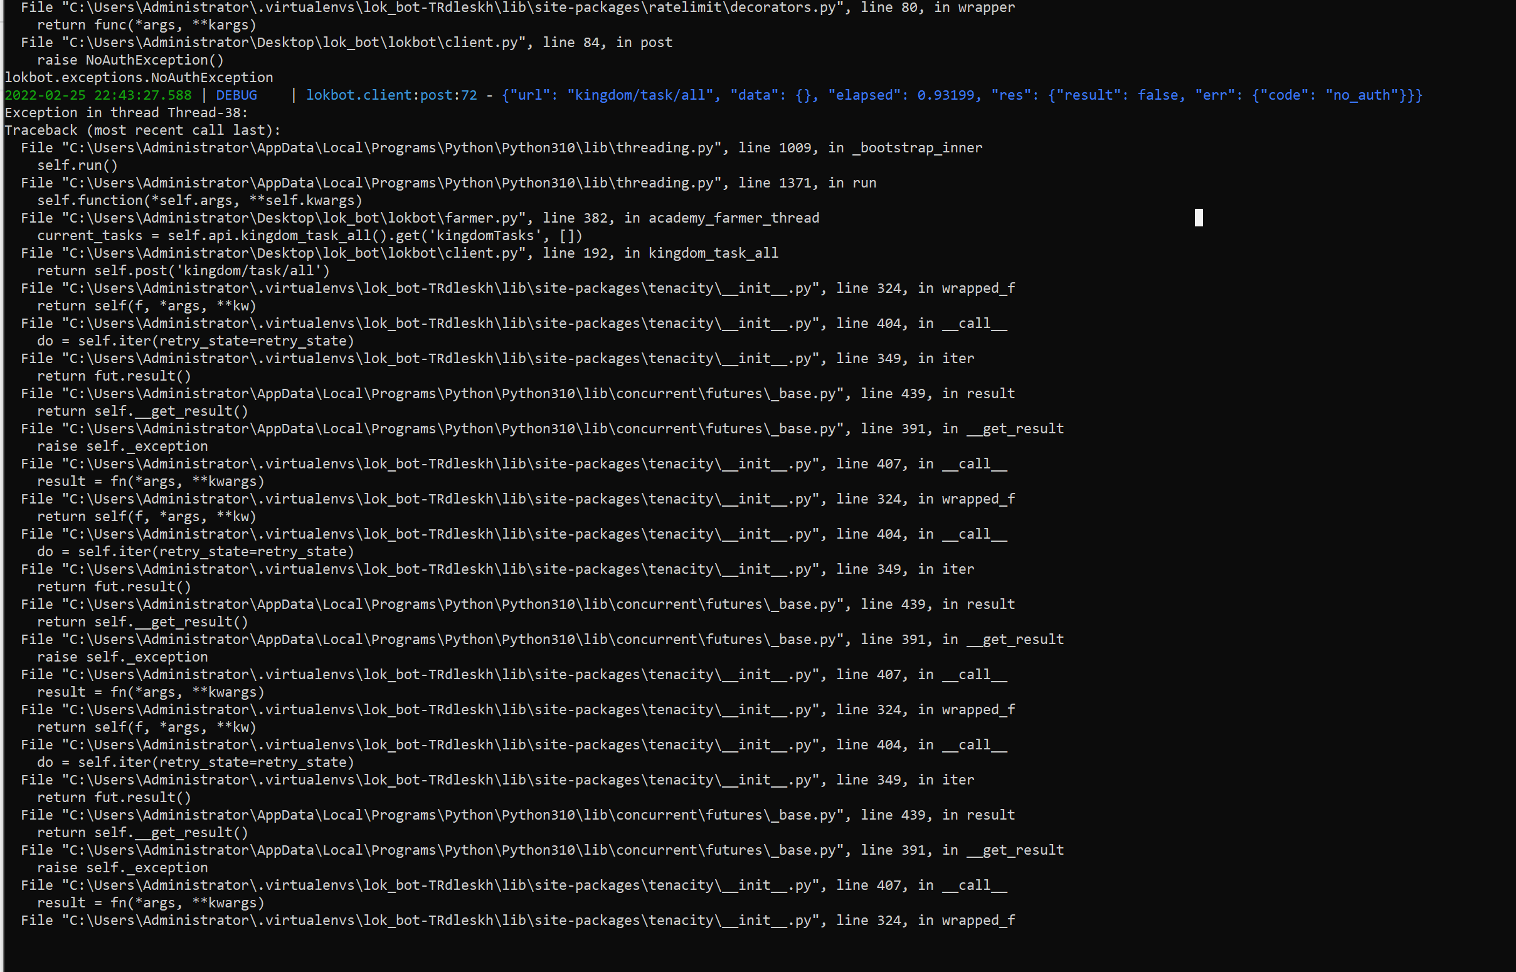Click the kingdom/task/all URL text
The image size is (1516, 972).
pos(639,95)
